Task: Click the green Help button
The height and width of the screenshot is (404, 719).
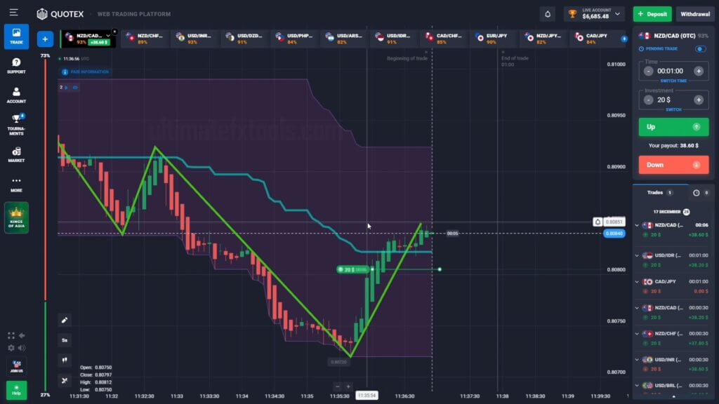Action: 17,390
